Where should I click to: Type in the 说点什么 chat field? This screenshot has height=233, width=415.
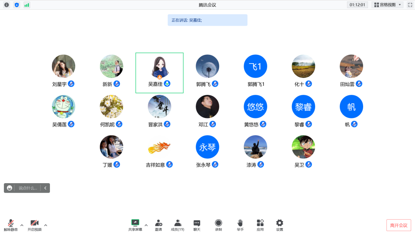click(28, 188)
